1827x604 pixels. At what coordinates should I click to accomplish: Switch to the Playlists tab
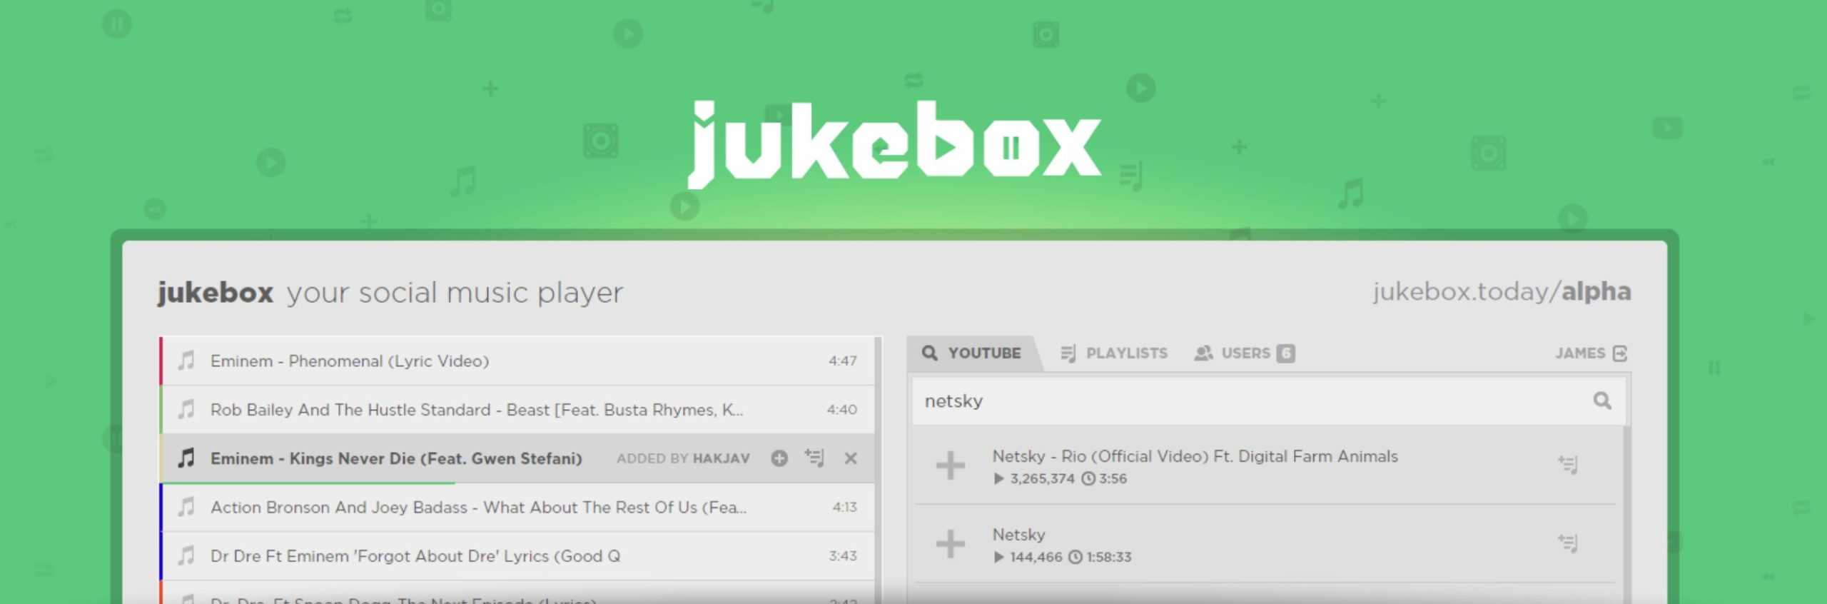click(x=1114, y=353)
